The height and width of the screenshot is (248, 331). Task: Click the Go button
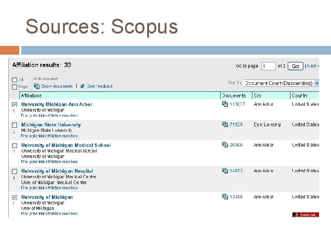click(x=295, y=66)
